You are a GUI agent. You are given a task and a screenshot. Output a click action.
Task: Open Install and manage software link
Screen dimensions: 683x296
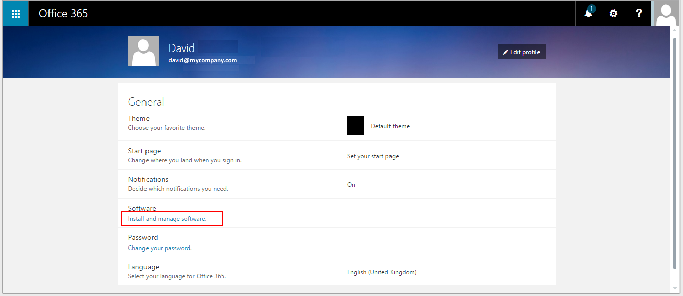[167, 219]
